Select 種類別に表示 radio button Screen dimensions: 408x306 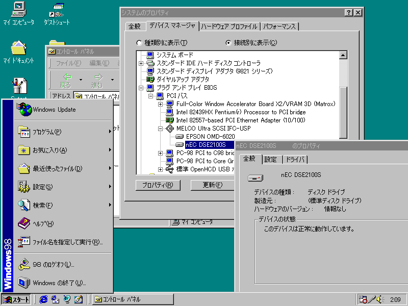[x=139, y=43]
